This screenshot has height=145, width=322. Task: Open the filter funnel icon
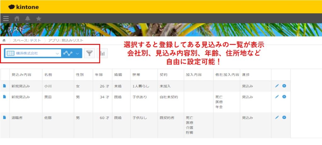click(89, 53)
